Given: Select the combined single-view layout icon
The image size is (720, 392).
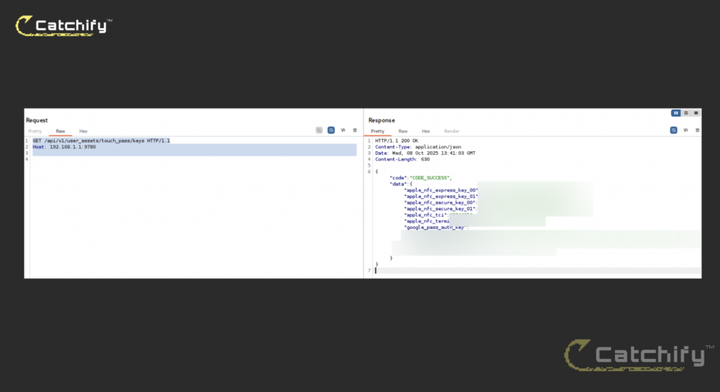Looking at the screenshot, I should [696, 113].
